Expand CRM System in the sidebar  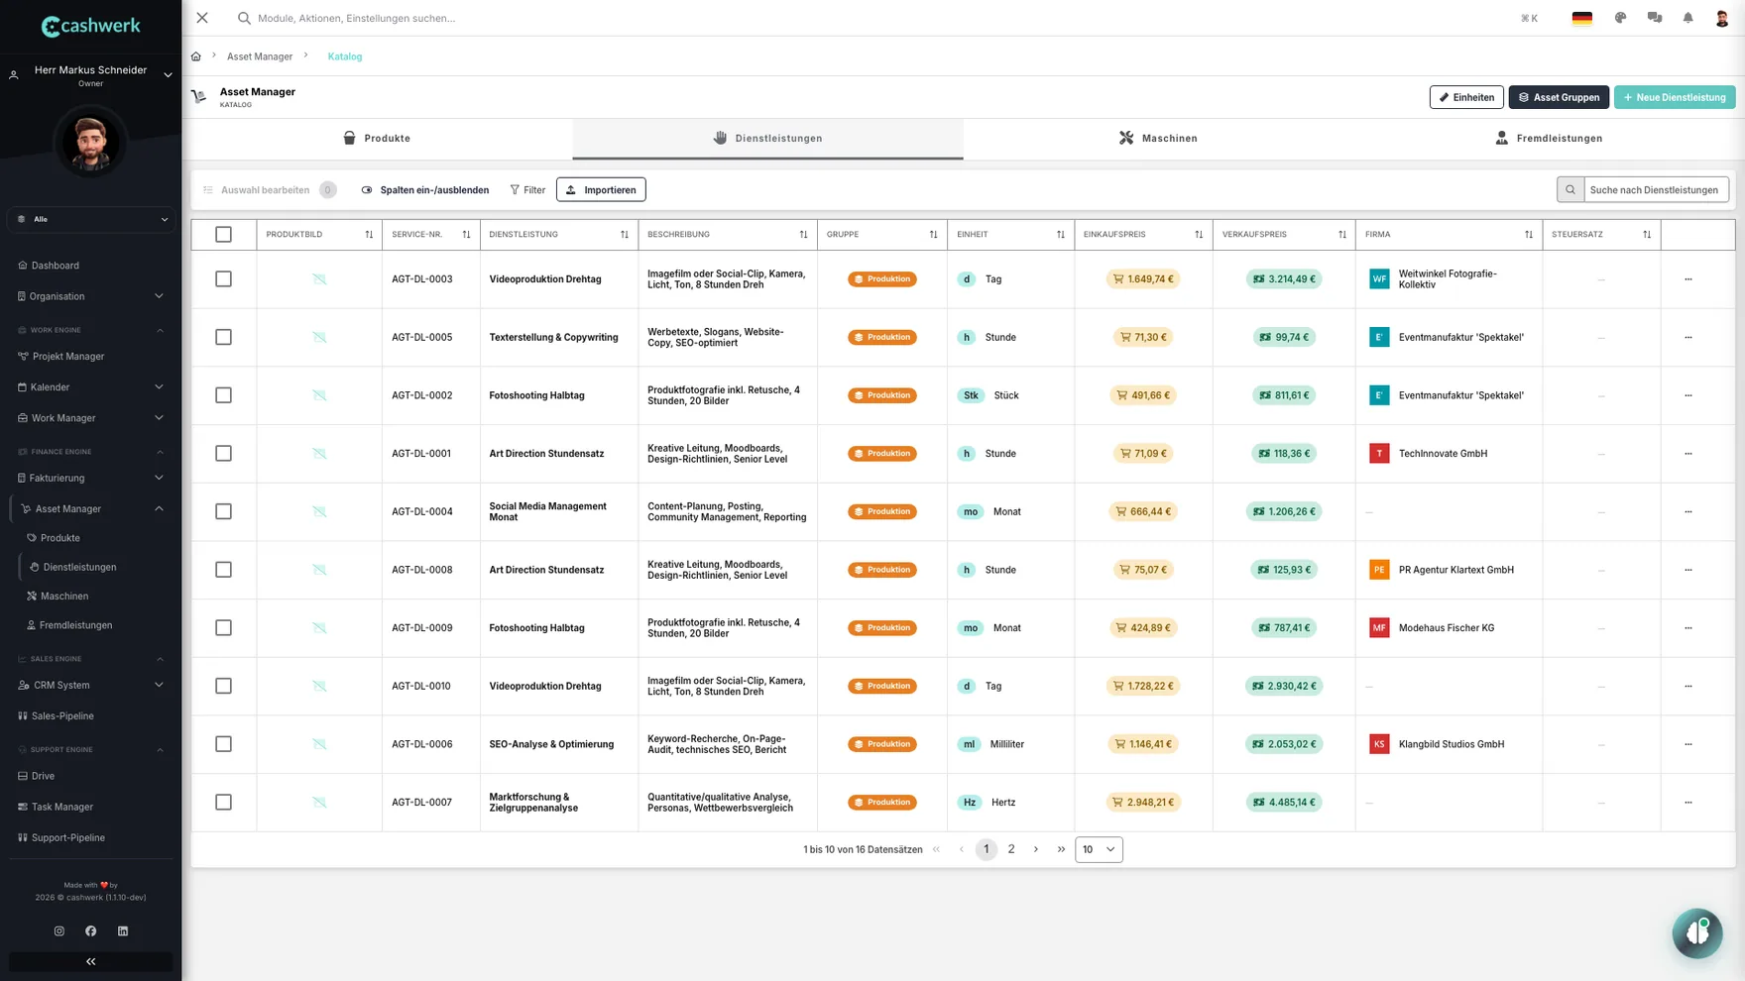(x=91, y=685)
